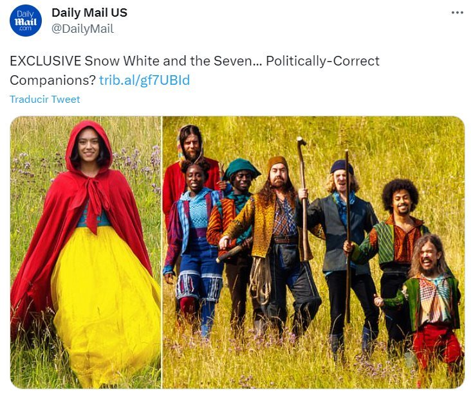Follow the trib.al/gf7UBId link
This screenshot has width=471, height=397.
145,80
